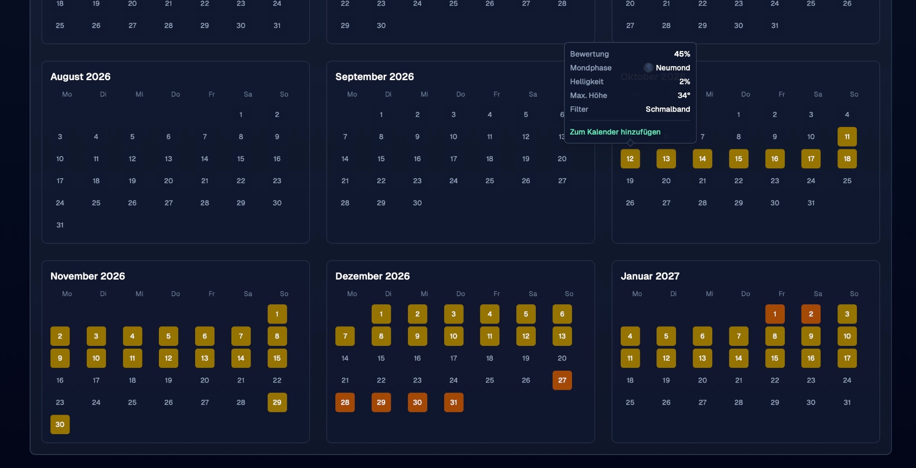Image resolution: width=916 pixels, height=468 pixels.
Task: Select September 24, 2026 date
Action: point(453,181)
